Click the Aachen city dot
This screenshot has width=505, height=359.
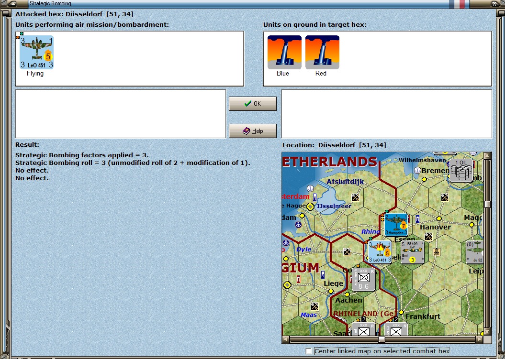(347, 294)
